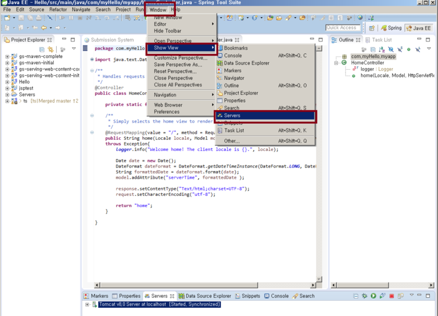Click the Open Perspective icon

tap(372, 28)
